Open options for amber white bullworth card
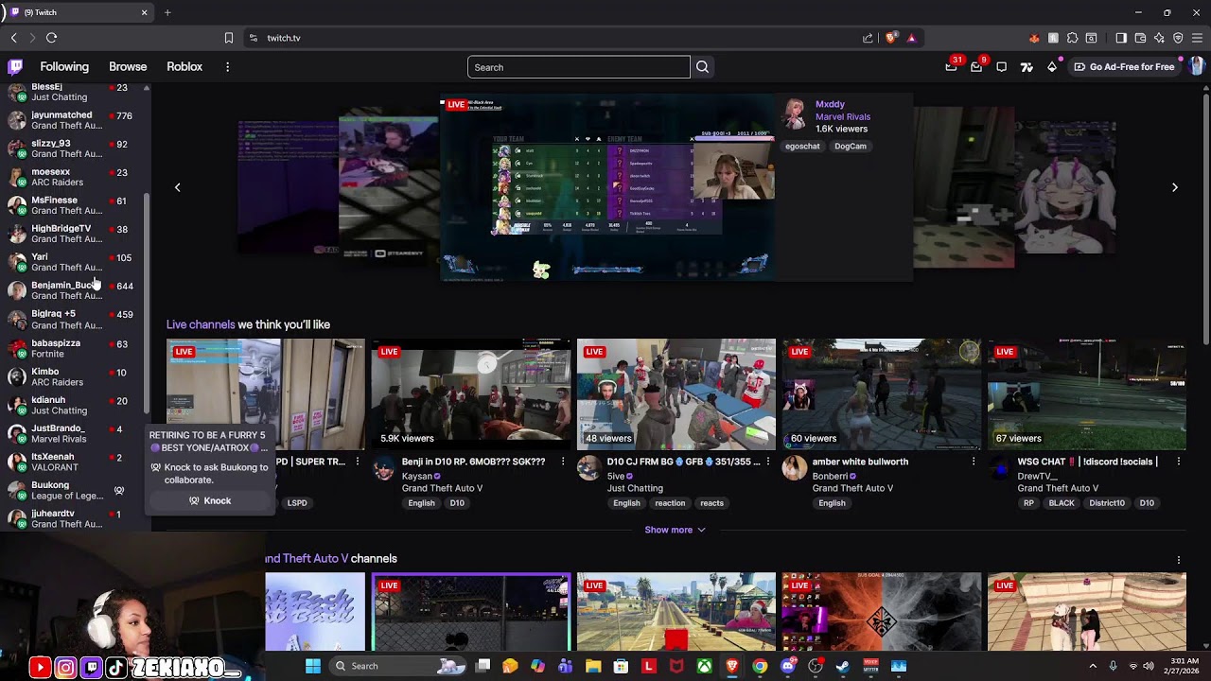1211x681 pixels. pos(973,462)
